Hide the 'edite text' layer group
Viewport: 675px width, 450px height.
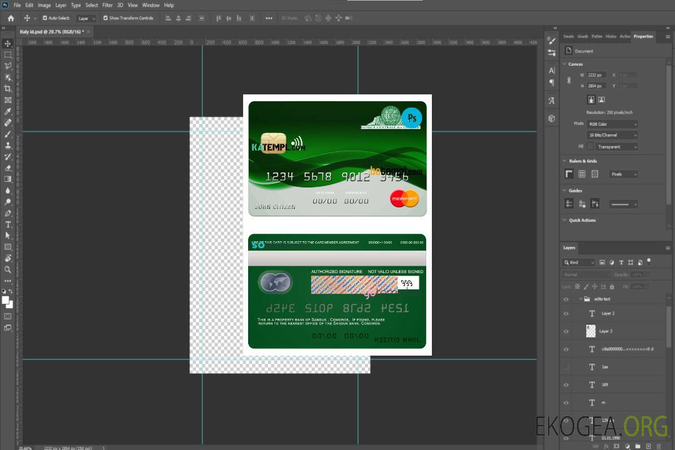(x=566, y=299)
